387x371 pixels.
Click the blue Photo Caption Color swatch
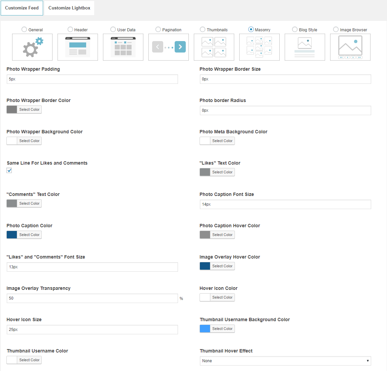point(12,235)
